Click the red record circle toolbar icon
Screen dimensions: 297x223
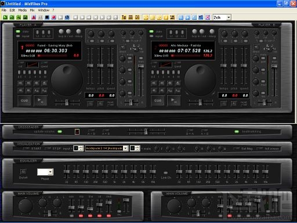pos(54,17)
